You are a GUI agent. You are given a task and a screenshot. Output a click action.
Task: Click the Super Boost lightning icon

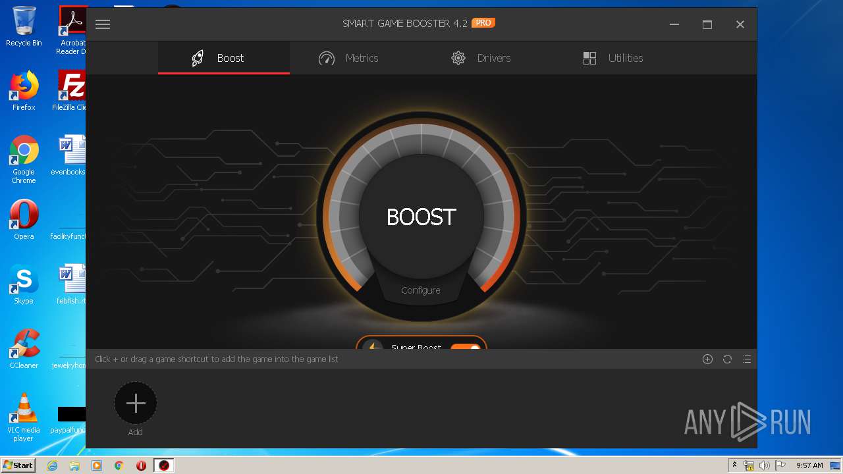click(373, 346)
